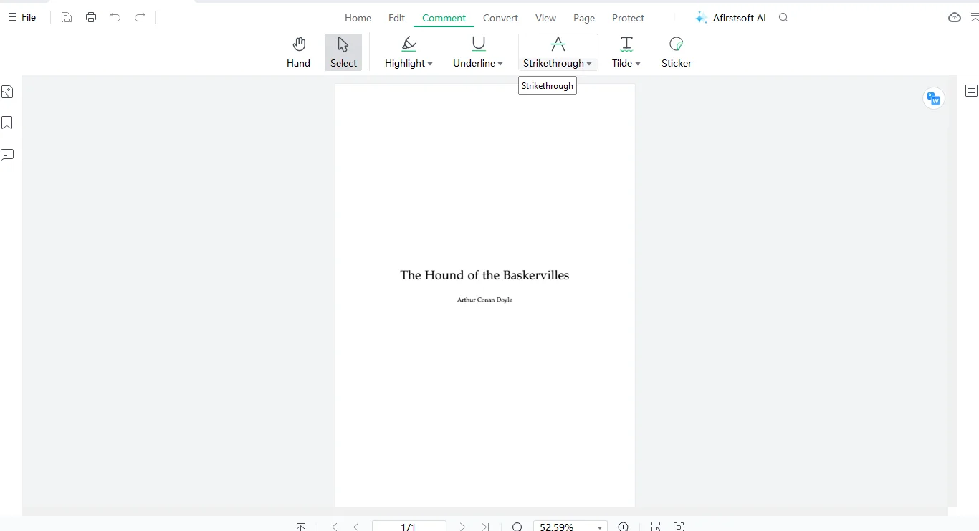
Task: Switch to the Home tab
Action: coord(358,18)
